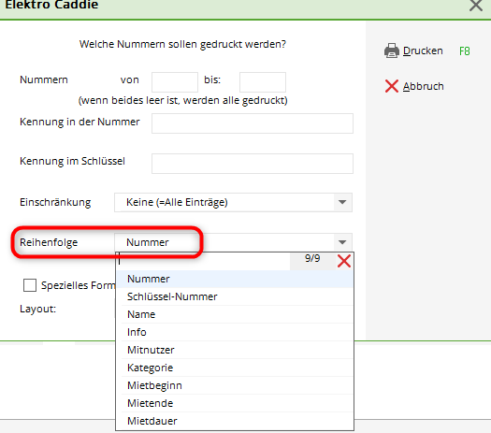Pick Info from the dropdown list
Screen dimensions: 491x433
click(235, 332)
